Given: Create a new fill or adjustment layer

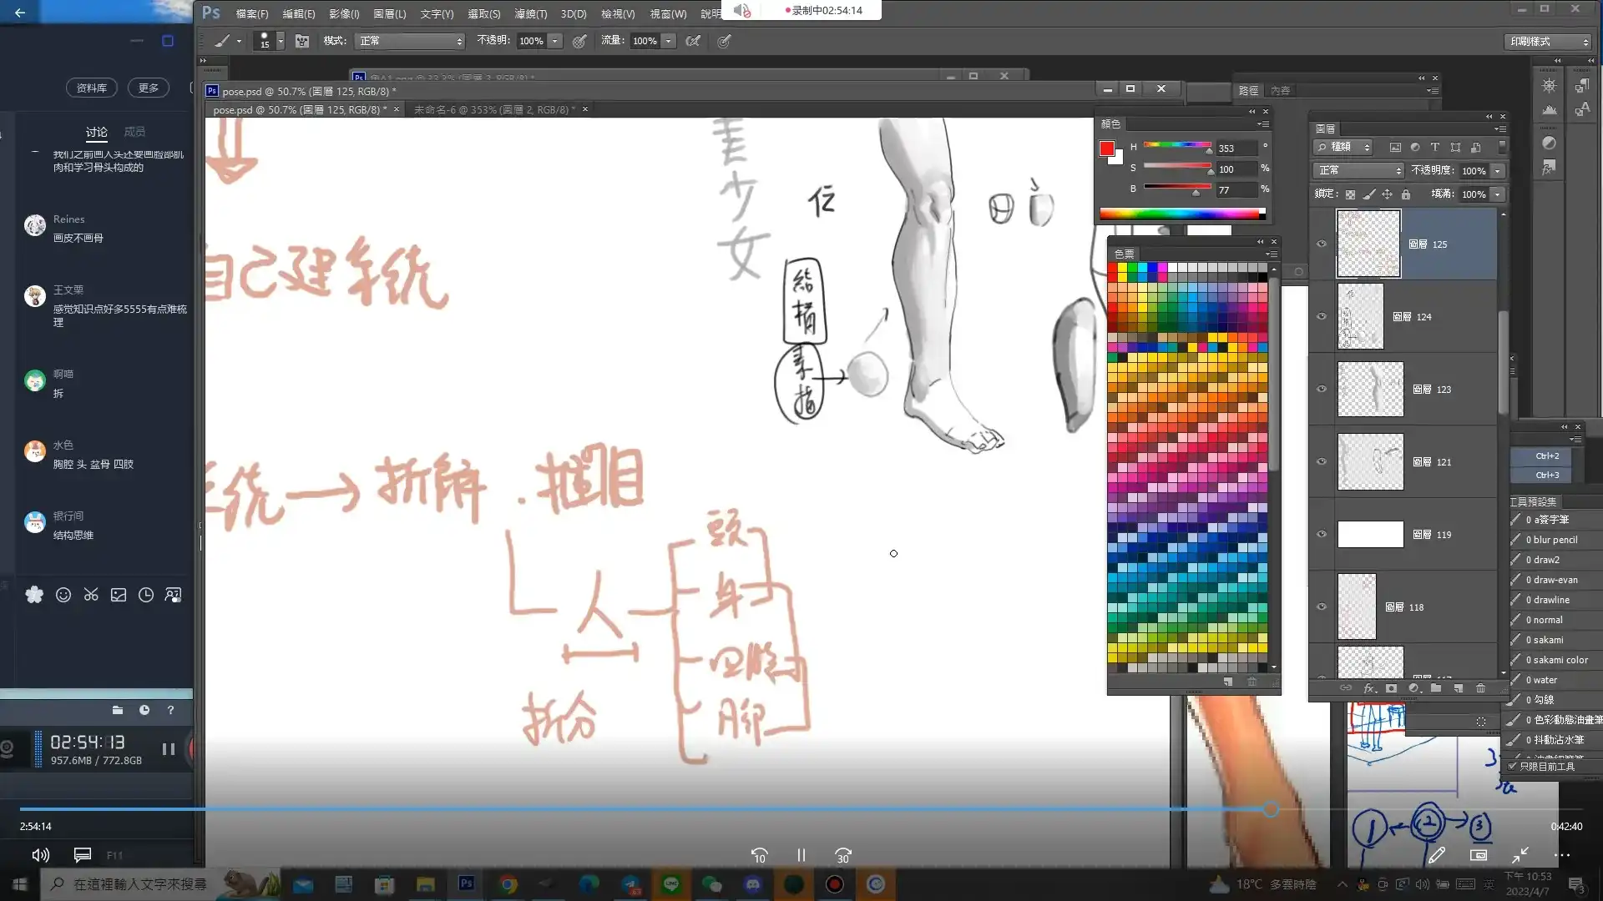Looking at the screenshot, I should pos(1413,688).
